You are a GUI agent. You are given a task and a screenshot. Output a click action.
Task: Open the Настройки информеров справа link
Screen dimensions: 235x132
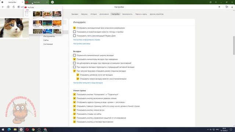pos(87,40)
